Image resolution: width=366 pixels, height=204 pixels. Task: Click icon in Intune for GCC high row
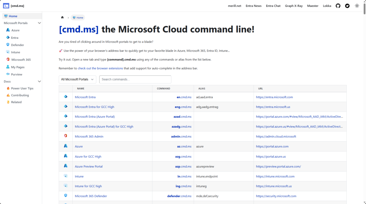click(x=66, y=185)
